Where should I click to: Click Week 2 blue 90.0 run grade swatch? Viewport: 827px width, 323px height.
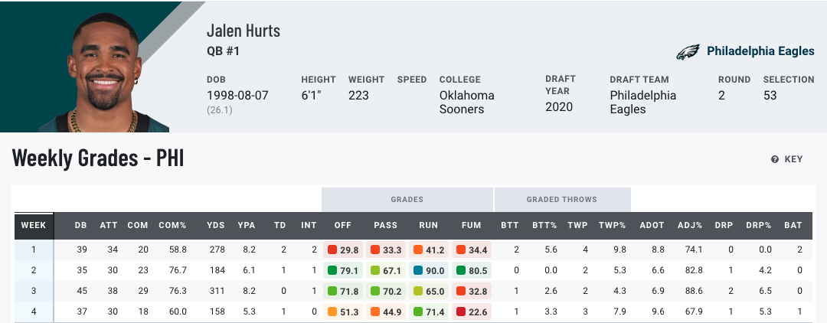tap(417, 270)
